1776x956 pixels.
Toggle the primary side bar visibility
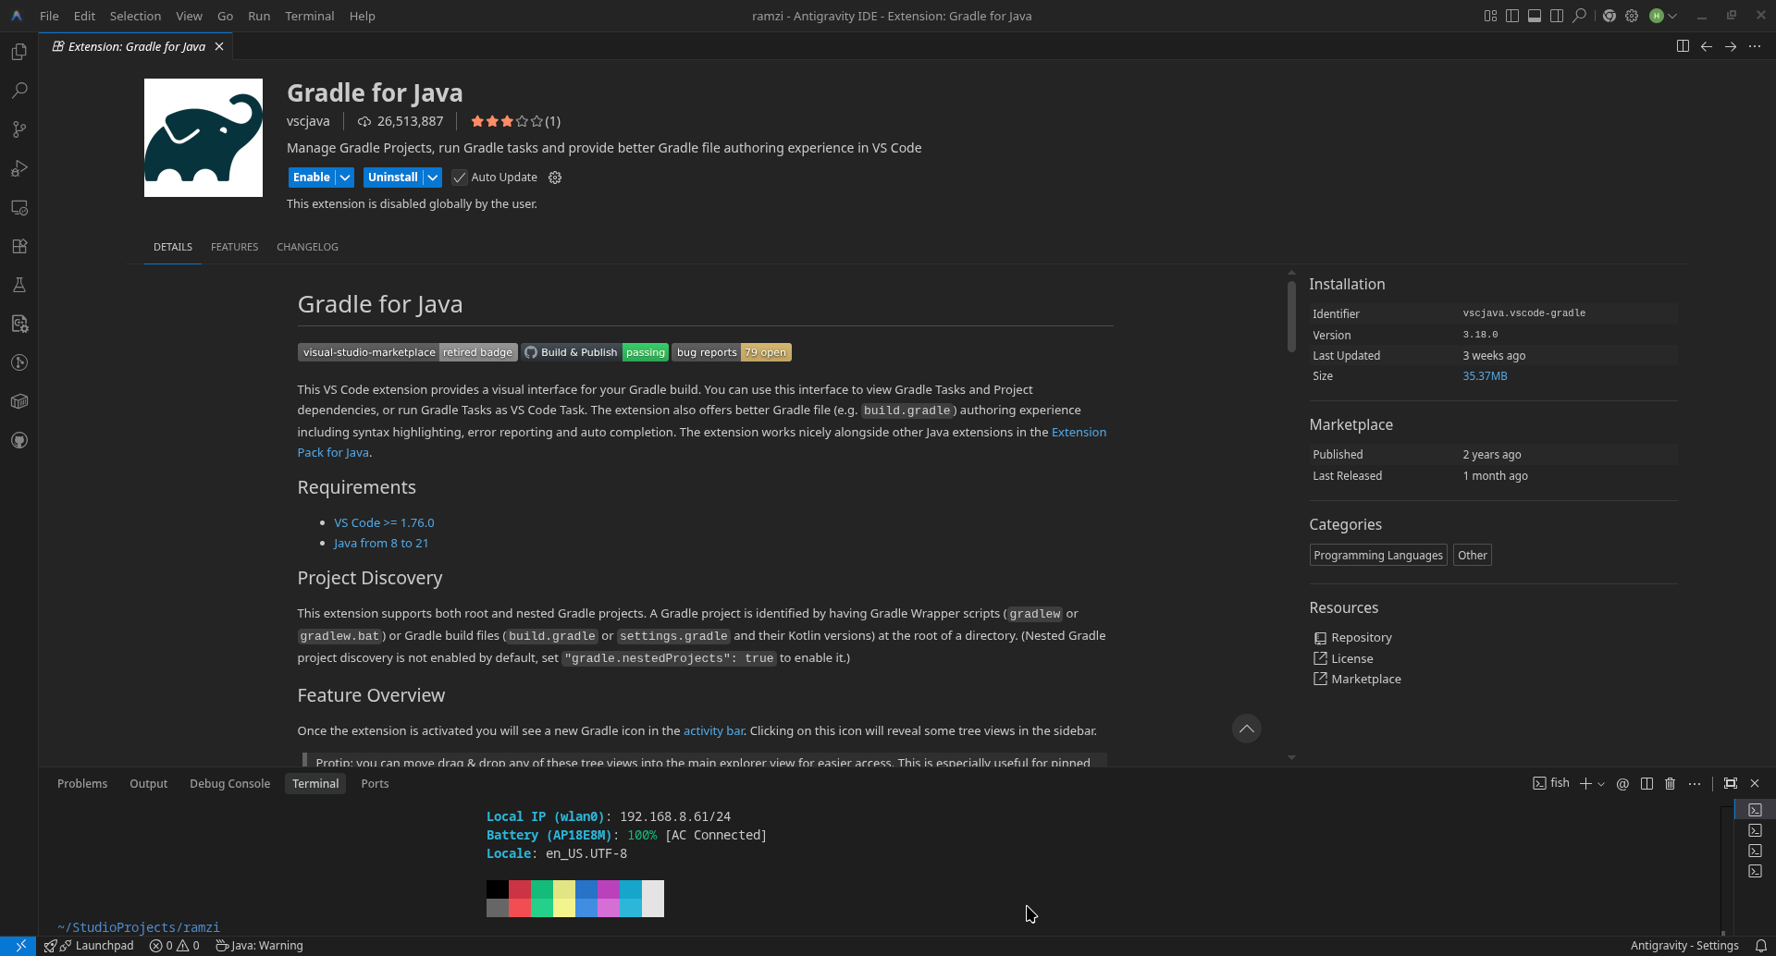(1512, 16)
